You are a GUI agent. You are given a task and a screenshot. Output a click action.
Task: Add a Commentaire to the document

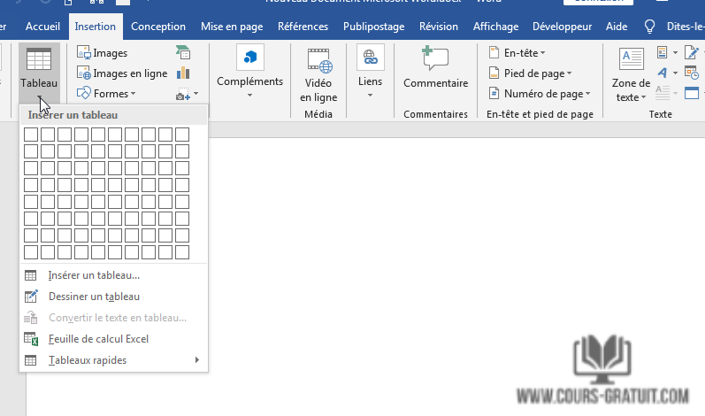coord(435,71)
